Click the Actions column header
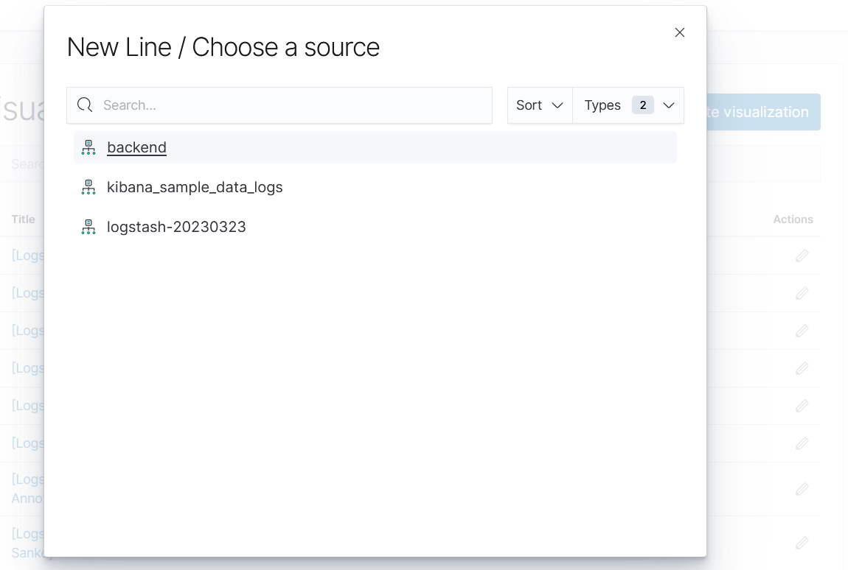The height and width of the screenshot is (570, 848). point(793,219)
